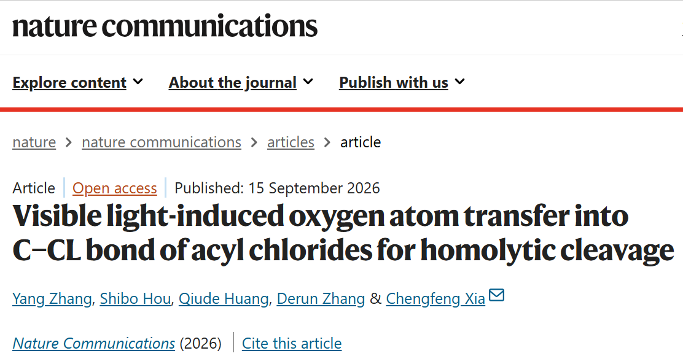Go to nature communications breadcrumb link
This screenshot has height=356, width=683.
pyautogui.click(x=162, y=142)
